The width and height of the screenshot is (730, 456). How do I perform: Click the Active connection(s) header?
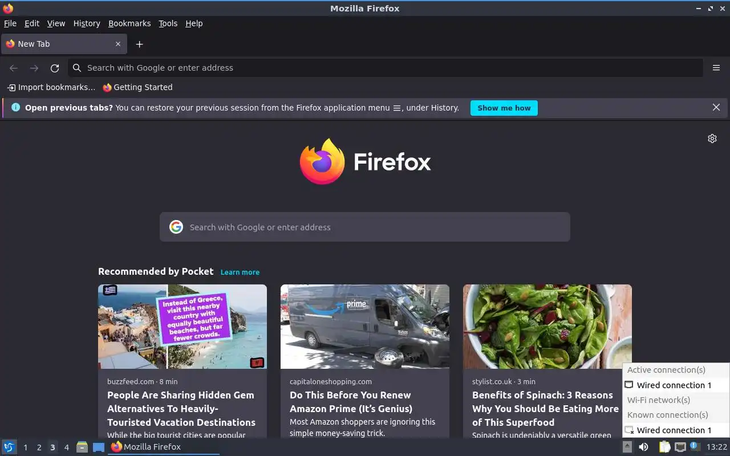tap(676, 370)
